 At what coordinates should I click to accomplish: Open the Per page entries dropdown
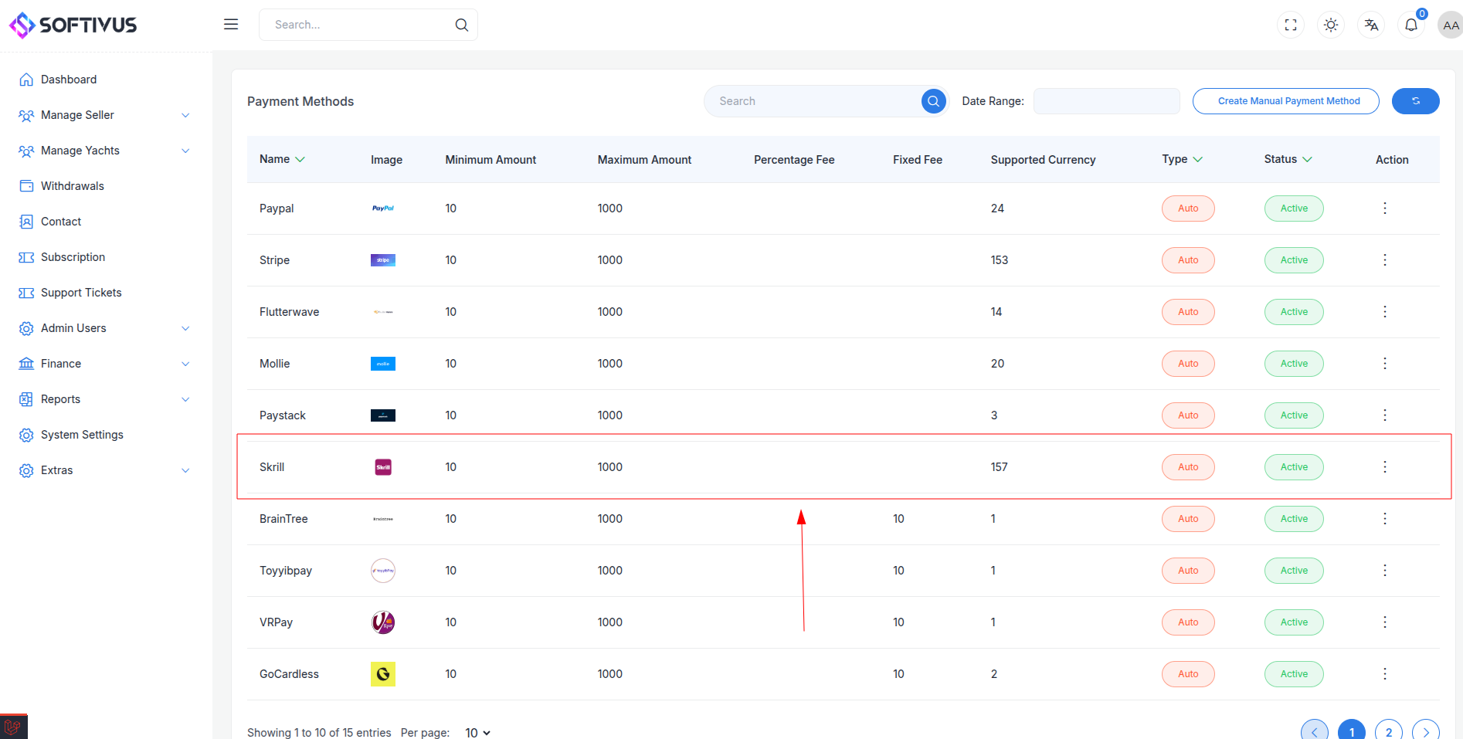tap(477, 733)
